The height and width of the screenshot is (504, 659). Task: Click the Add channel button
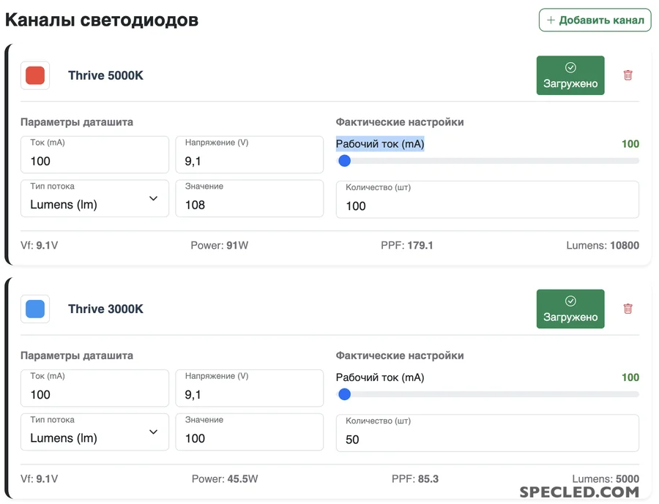[x=595, y=20]
